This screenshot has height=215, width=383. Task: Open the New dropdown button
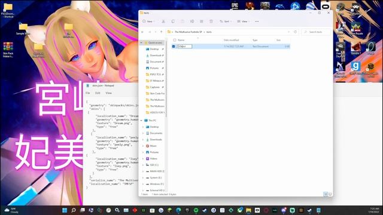pyautogui.click(x=149, y=21)
